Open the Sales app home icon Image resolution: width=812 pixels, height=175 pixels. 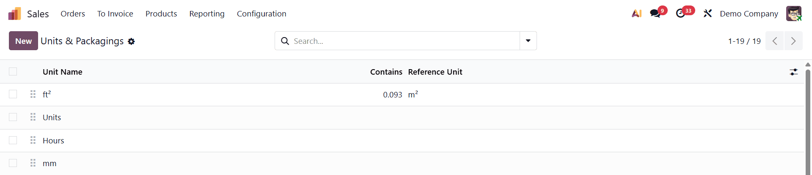(x=14, y=14)
